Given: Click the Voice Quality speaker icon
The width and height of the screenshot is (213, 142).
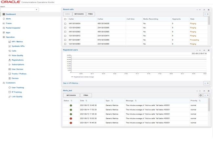Looking at the screenshot, I should (x=10, y=55).
